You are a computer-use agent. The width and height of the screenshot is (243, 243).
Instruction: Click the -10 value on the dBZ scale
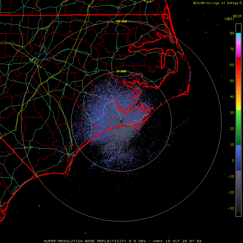(231, 176)
